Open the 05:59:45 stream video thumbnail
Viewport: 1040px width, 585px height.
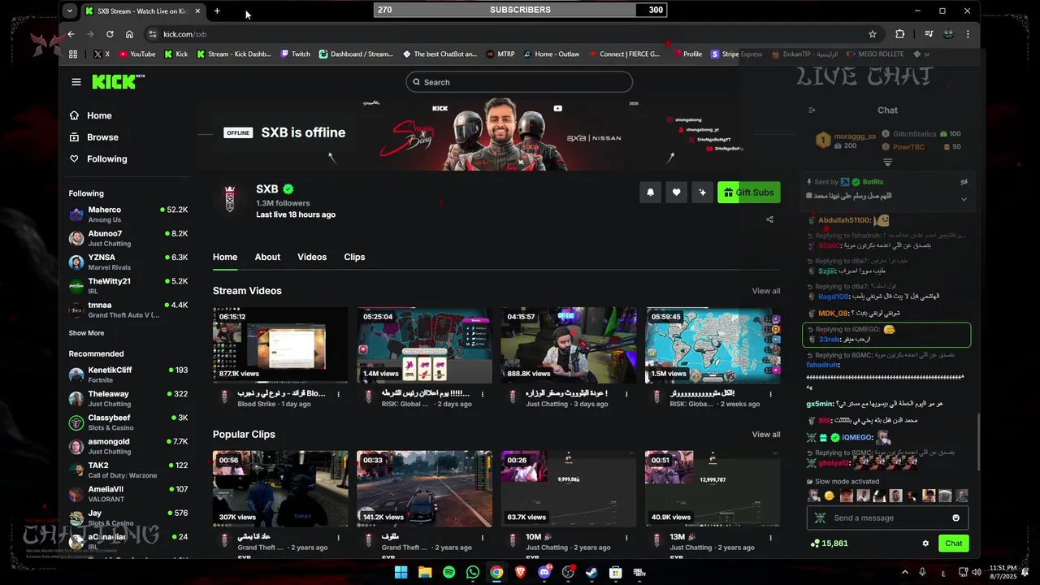pos(713,345)
